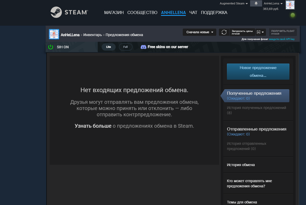Image resolution: width=306 pixels, height=205 pixels.
Task: Open the МАГАЗИН menu
Action: point(114,12)
